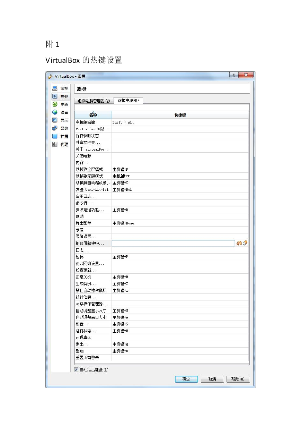Go to the 更新 settings category
The width and height of the screenshot is (301, 426).
coord(61,104)
